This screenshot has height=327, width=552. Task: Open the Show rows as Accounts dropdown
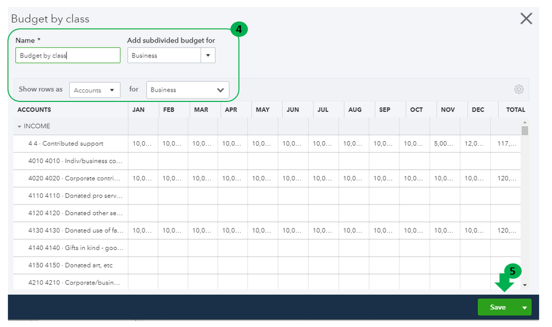(x=94, y=90)
